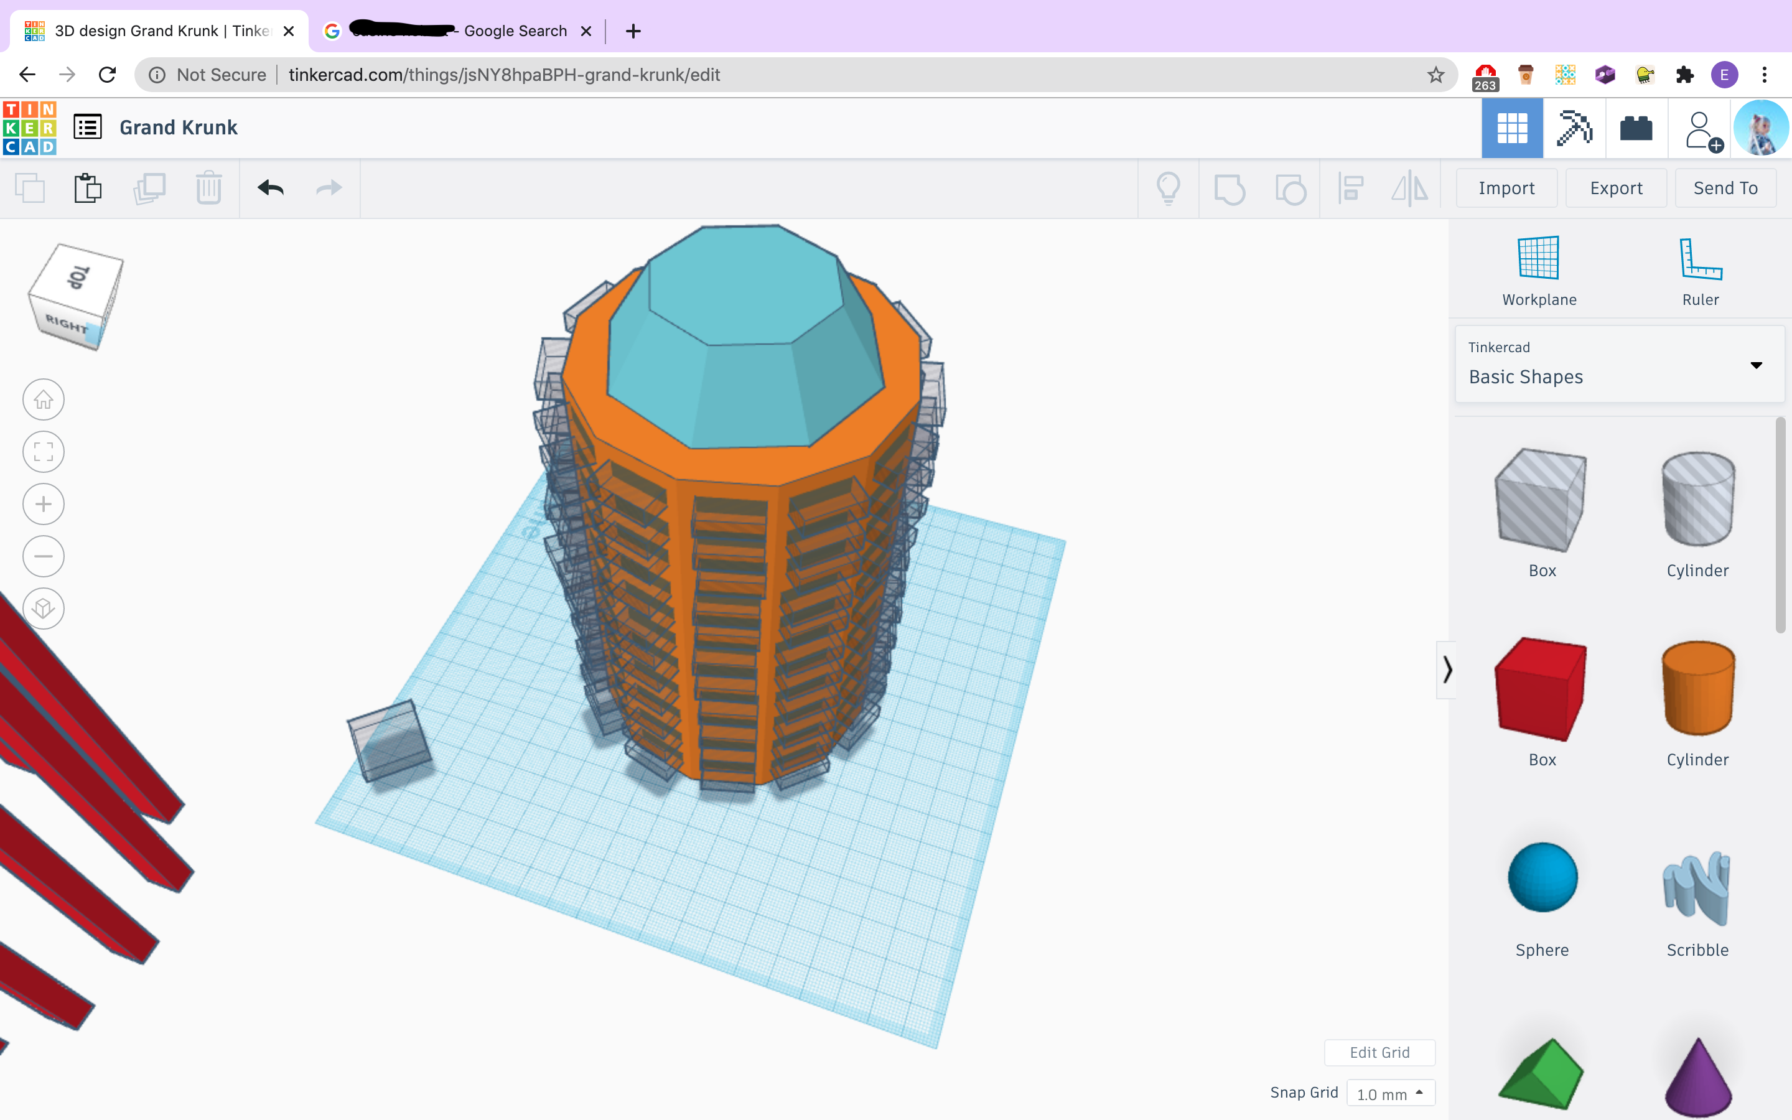Open the Chrome profile E icon
Viewport: 1792px width, 1120px height.
pyautogui.click(x=1725, y=75)
